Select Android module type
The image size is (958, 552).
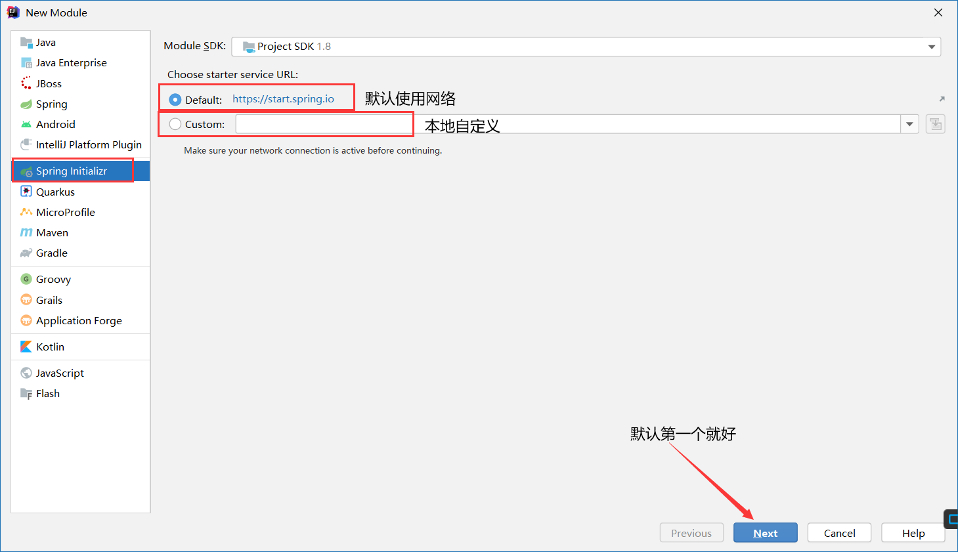pyautogui.click(x=81, y=125)
